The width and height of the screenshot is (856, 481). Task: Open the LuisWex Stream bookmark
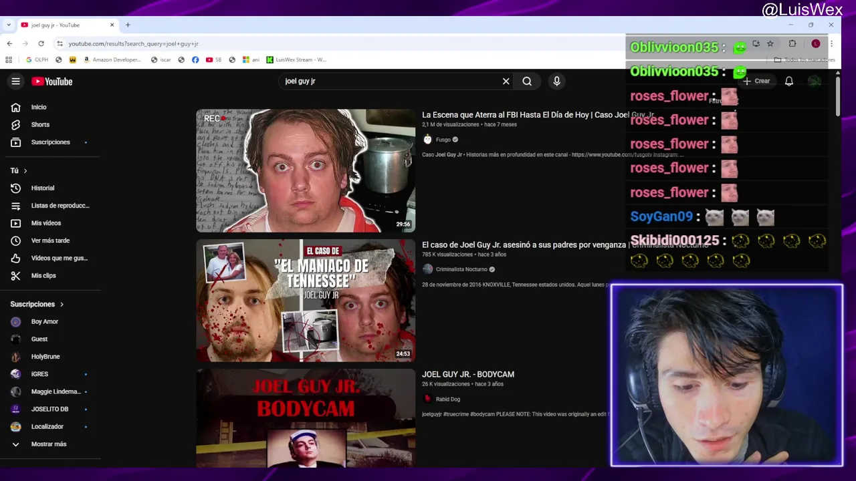(x=297, y=60)
